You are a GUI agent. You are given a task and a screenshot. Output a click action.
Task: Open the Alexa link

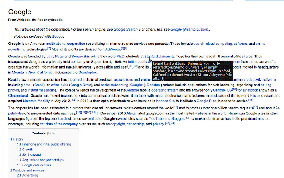(131, 113)
